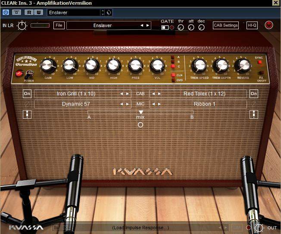
Task: Click the TREM SPEED knob
Action: [x=199, y=65]
